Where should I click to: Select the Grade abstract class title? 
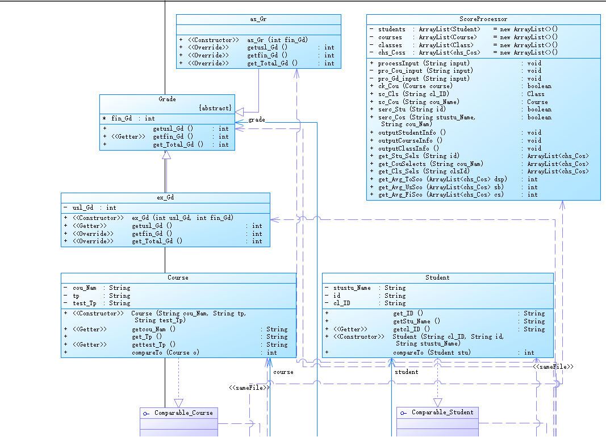coord(167,99)
